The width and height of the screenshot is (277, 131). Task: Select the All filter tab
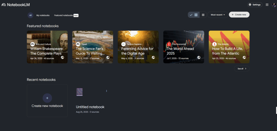[x=30, y=15]
